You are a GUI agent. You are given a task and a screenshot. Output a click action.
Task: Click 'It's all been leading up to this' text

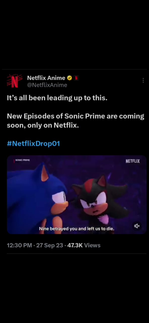coord(57,98)
